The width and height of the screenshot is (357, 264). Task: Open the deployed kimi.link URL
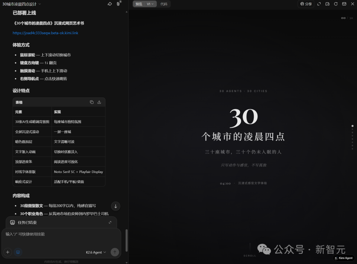coord(45,33)
